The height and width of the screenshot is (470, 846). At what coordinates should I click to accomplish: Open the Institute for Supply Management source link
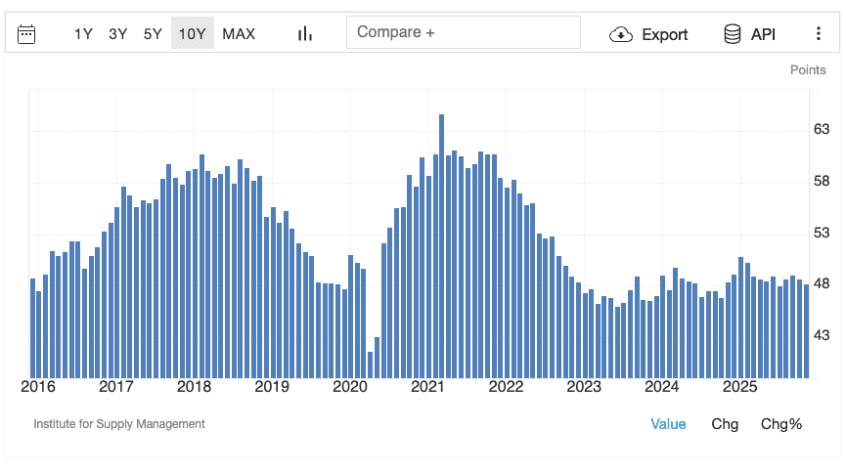tap(119, 424)
